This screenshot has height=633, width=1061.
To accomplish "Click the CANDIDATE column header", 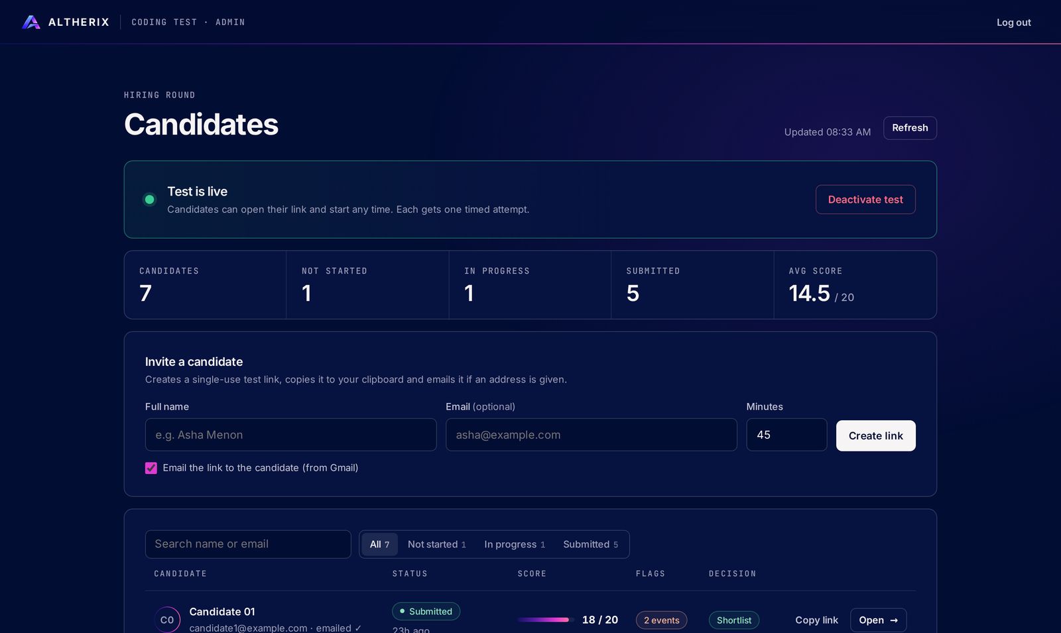I will [x=180, y=574].
